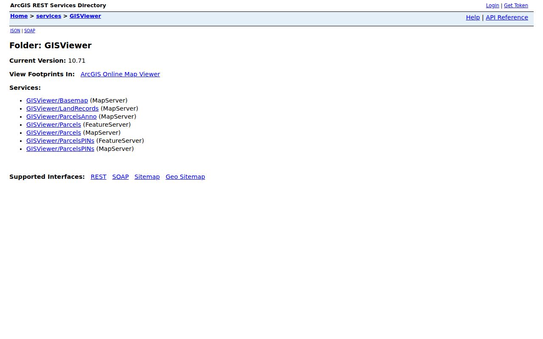
Task: Click the Services: label
Action: coord(25,88)
